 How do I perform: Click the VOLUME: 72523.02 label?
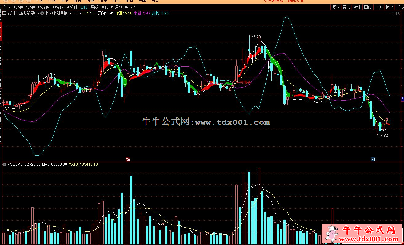[x=24, y=164]
